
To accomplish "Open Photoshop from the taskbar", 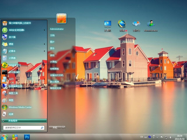I will coord(27,137).
